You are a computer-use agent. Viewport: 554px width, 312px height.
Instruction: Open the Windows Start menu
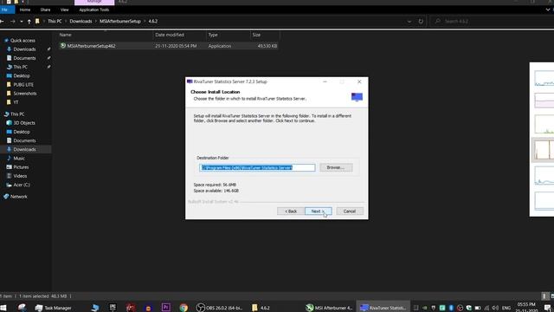click(x=3, y=308)
